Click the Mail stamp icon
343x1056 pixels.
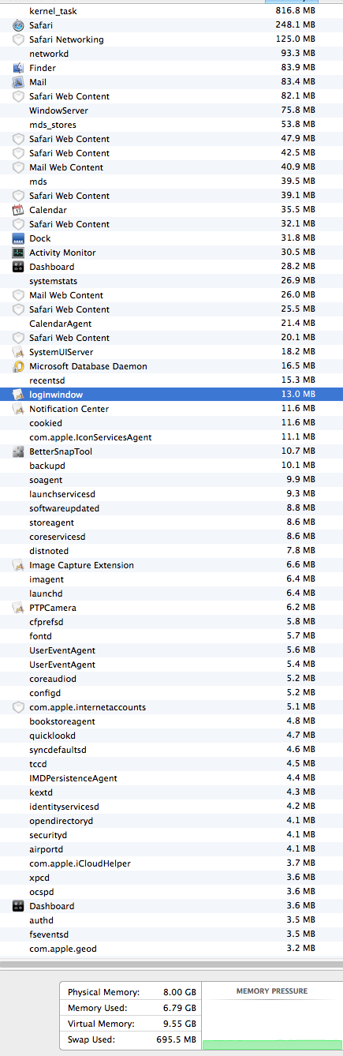[19, 82]
